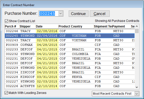Uncheck Show Contract List checkbox
The height and width of the screenshot is (99, 144).
coord(6,21)
